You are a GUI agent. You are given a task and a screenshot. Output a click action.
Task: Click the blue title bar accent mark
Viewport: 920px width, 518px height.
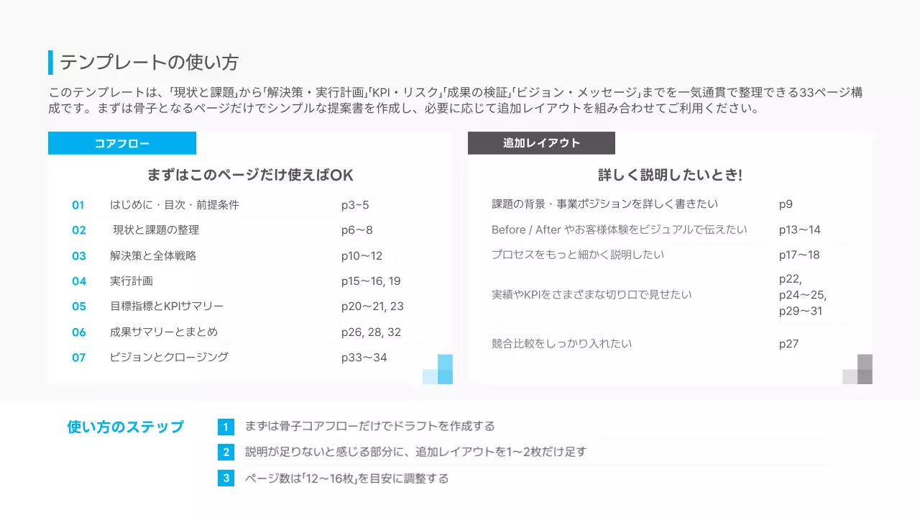[50, 63]
